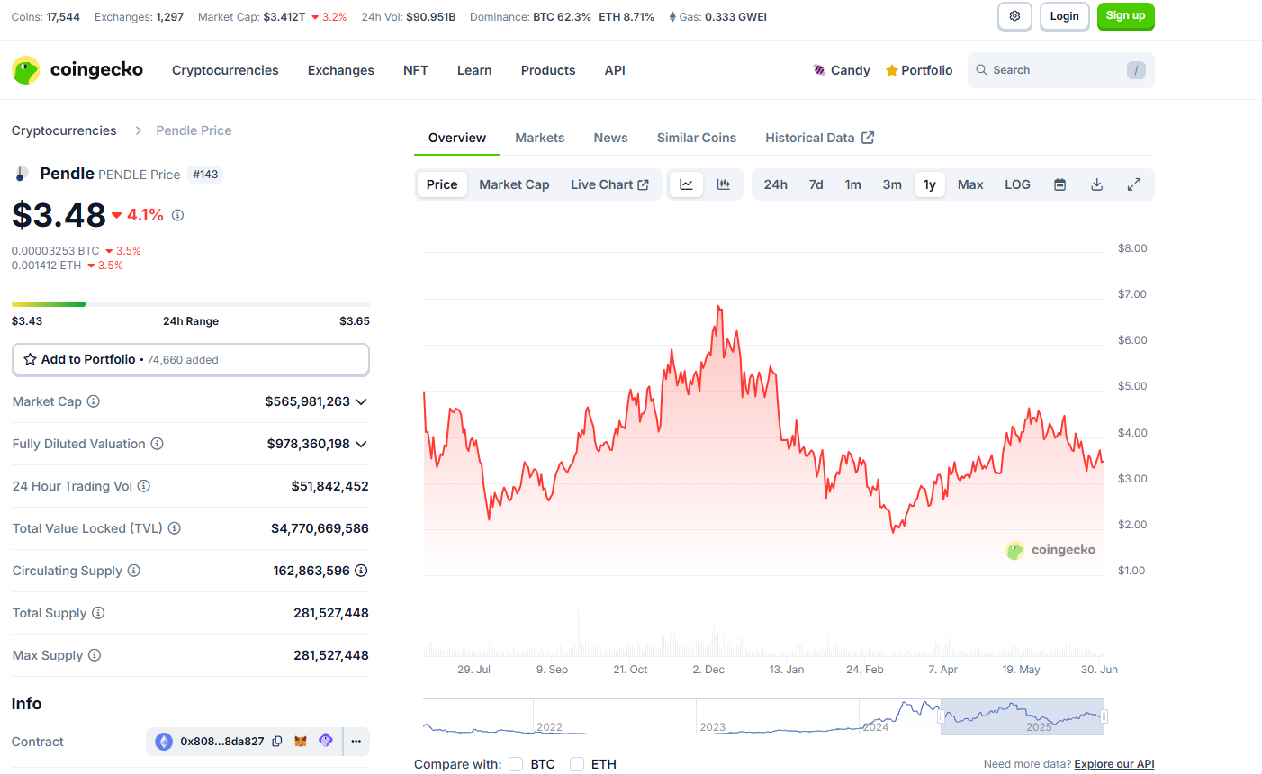The image size is (1262, 774).
Task: Show Max Supply info tooltip
Action: click(x=95, y=655)
